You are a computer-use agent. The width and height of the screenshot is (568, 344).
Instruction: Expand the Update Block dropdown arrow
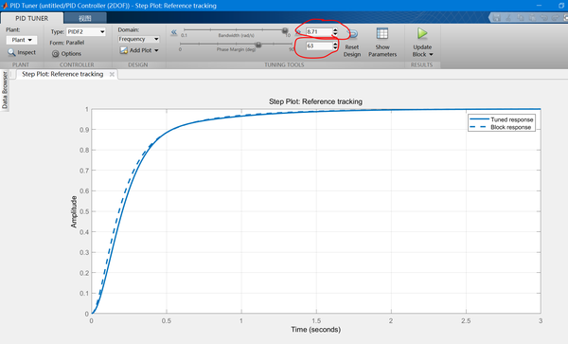(431, 54)
